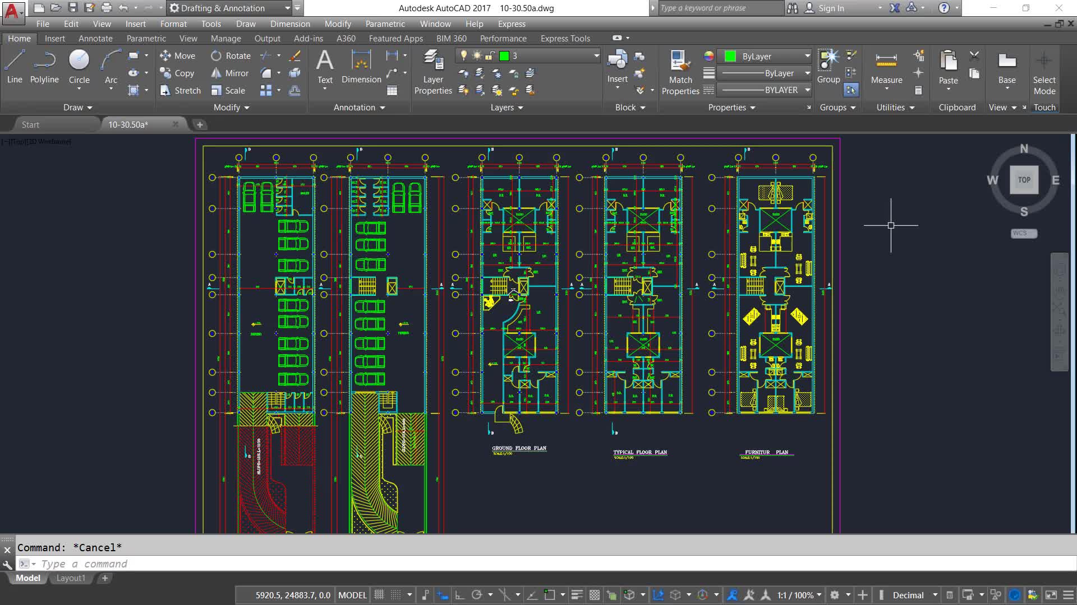Click the green ByLayer color swatch

coord(730,56)
